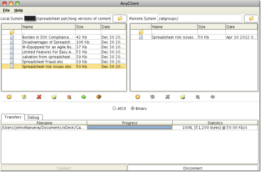Refresh the remote folder listing icon

(x=182, y=97)
